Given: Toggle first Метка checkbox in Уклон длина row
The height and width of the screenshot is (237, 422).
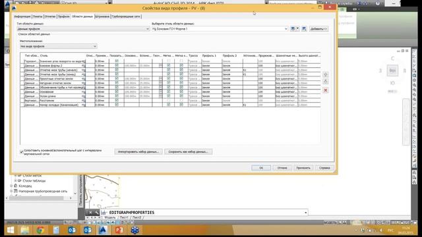Looking at the screenshot, I should [169, 96].
